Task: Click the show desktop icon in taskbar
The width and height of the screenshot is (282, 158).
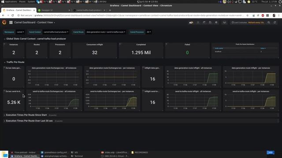Action: pyautogui.click(x=4, y=154)
